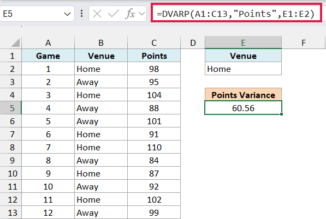Select row 6 header

point(11,121)
